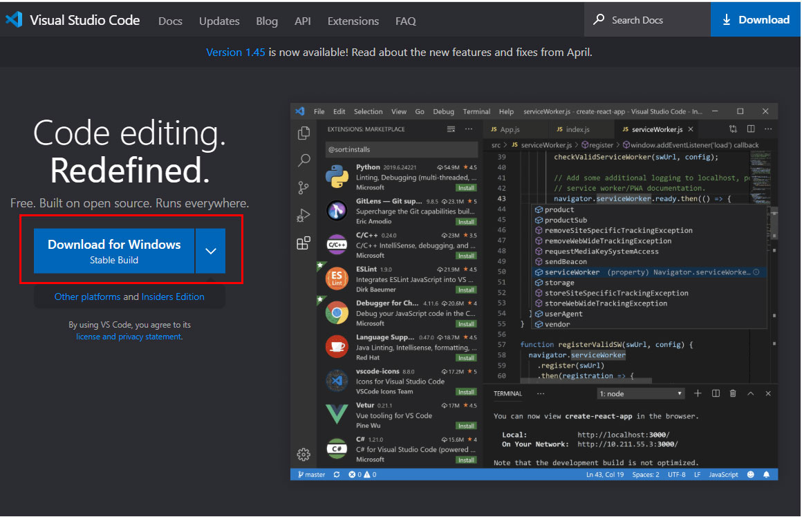The height and width of the screenshot is (517, 802).
Task: Click the Visual Studio Code logo icon
Action: click(14, 20)
